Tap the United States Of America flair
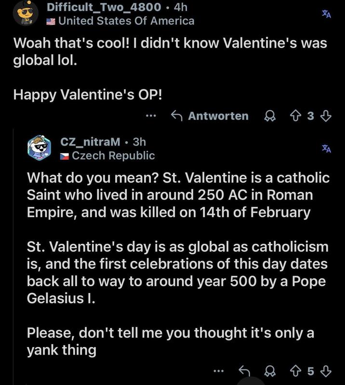Image resolution: width=345 pixels, height=385 pixels. pos(126,21)
